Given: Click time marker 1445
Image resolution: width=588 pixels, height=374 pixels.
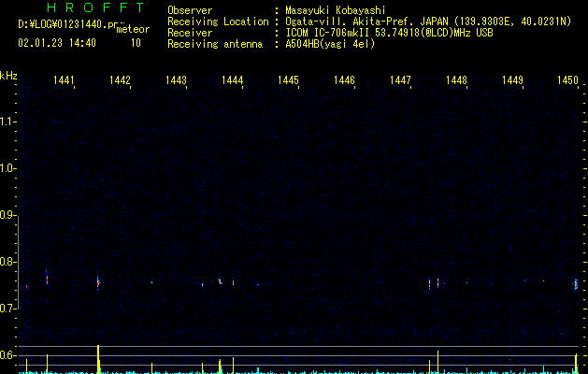Looking at the screenshot, I should [288, 79].
